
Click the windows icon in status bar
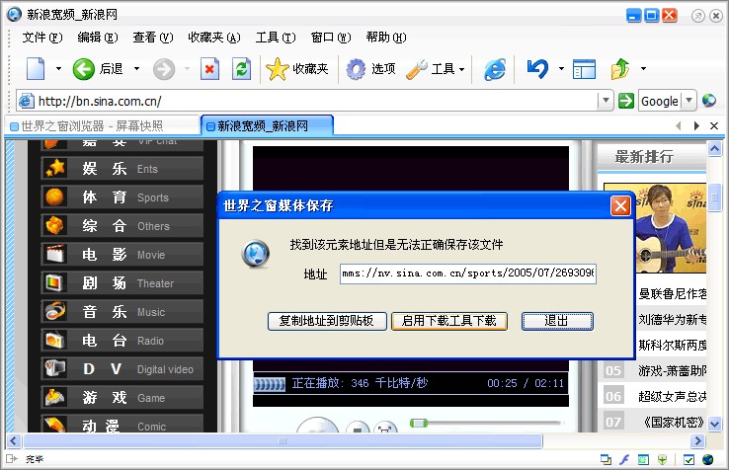(x=606, y=459)
